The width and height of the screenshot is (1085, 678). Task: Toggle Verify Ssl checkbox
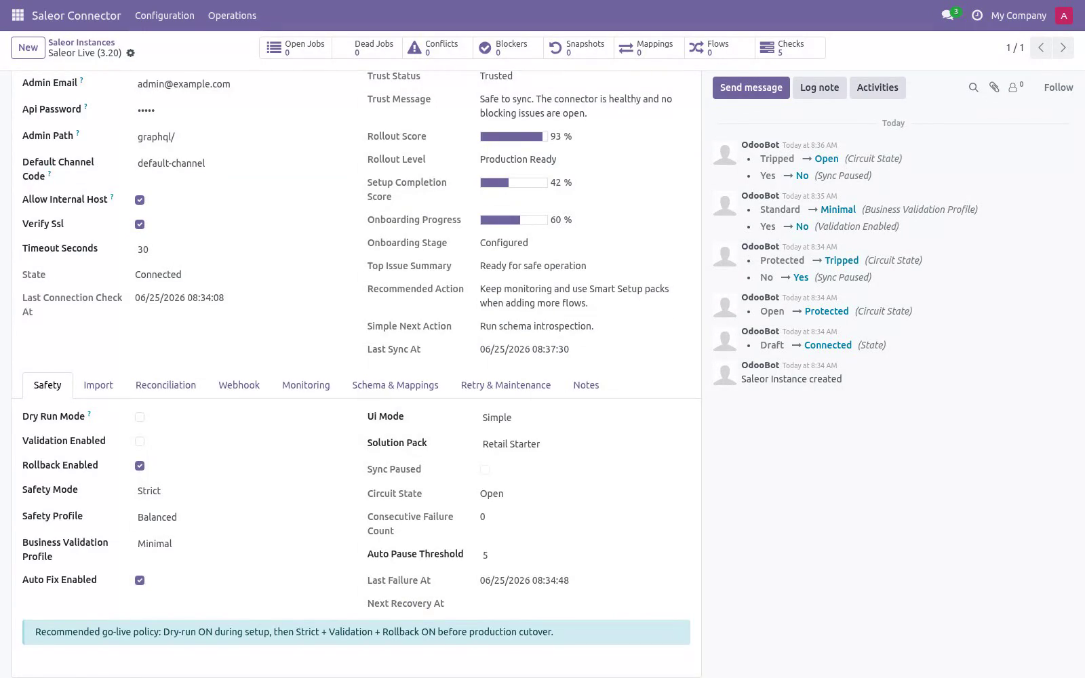click(x=140, y=224)
